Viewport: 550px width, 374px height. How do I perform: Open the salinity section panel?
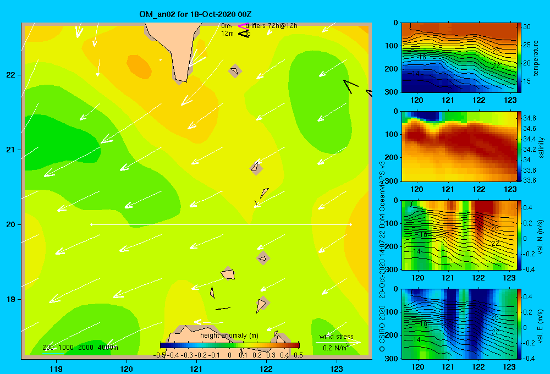tap(459, 147)
